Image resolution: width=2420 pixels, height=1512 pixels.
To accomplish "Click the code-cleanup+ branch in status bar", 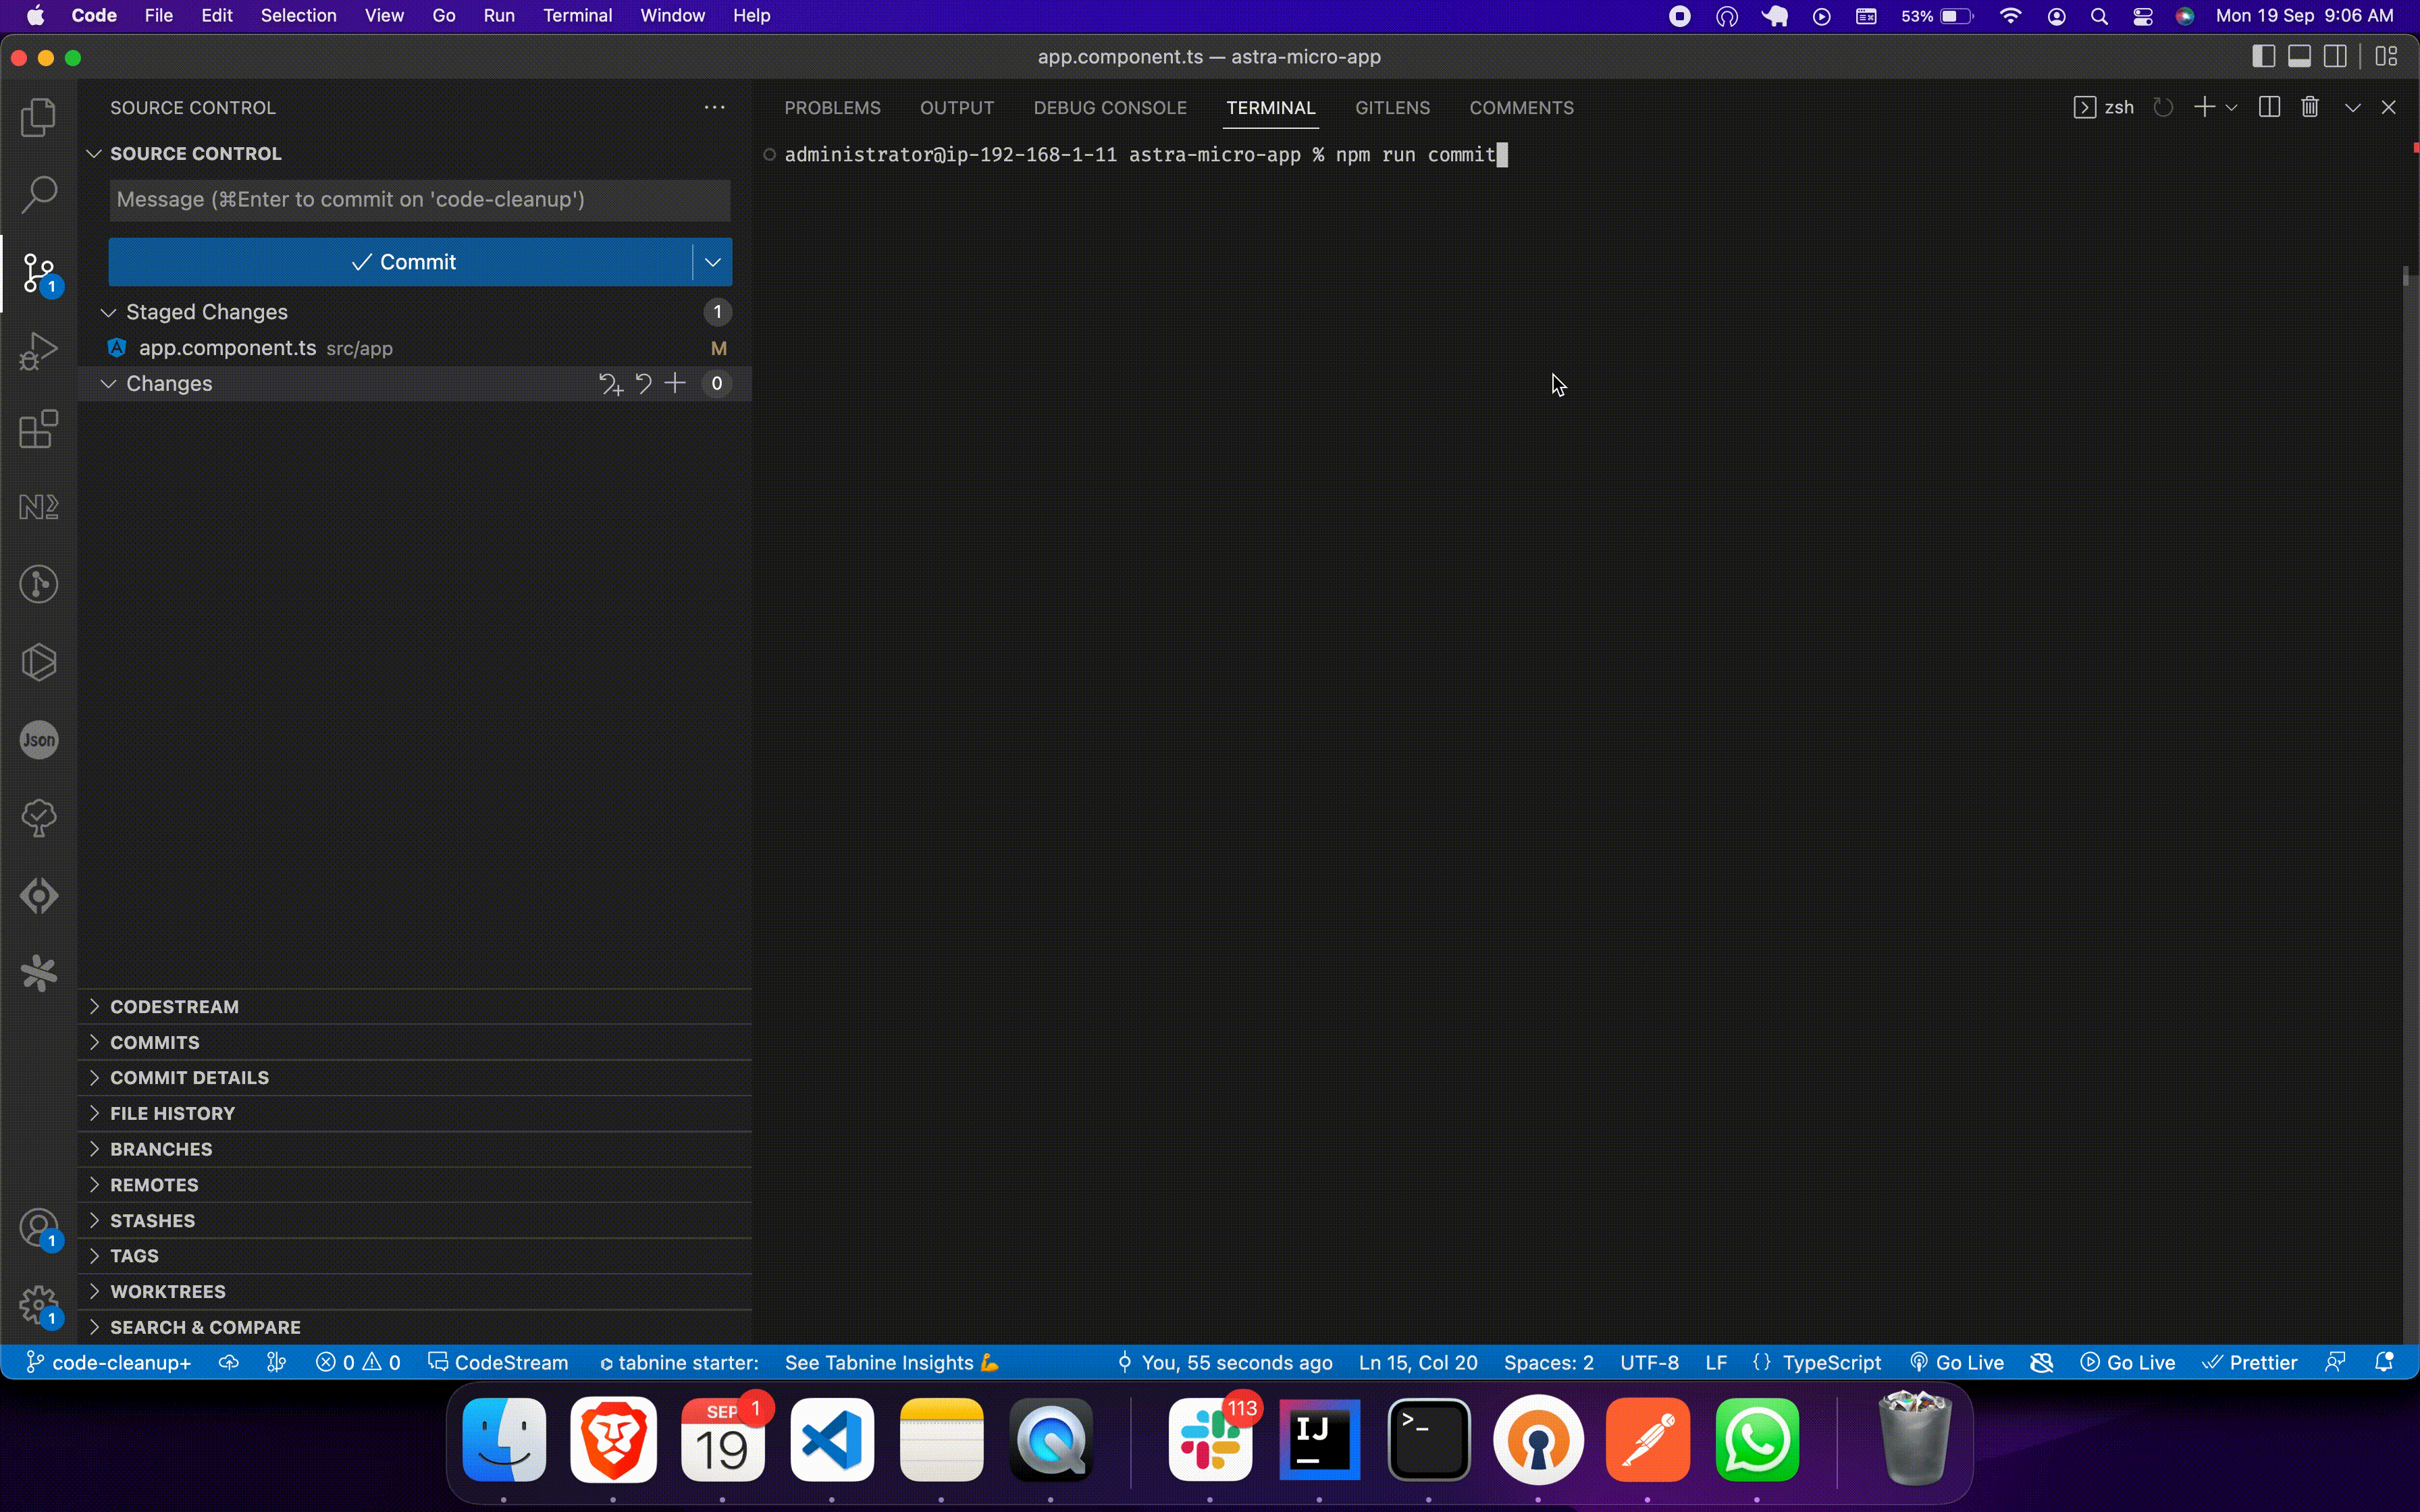I will point(108,1362).
